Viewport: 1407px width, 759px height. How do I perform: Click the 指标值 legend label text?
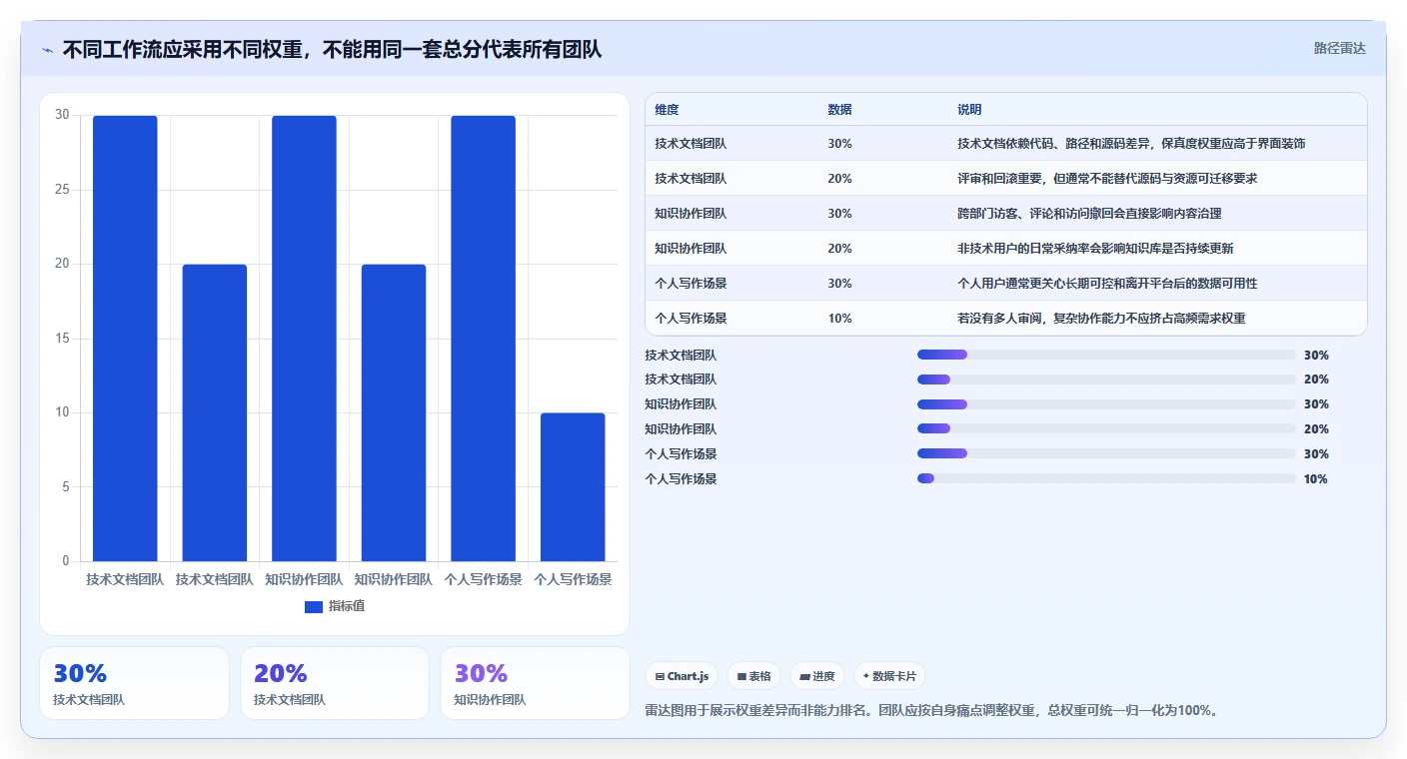[x=347, y=606]
